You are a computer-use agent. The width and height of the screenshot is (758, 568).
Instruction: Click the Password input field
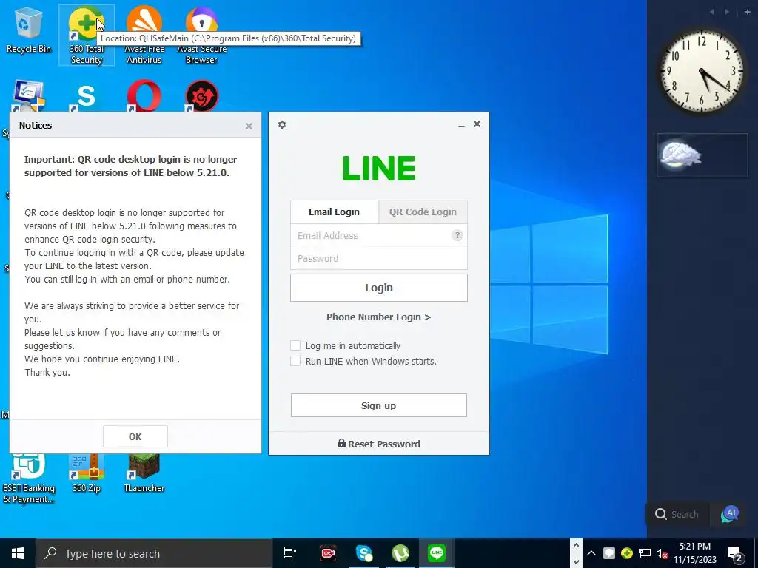pos(378,258)
